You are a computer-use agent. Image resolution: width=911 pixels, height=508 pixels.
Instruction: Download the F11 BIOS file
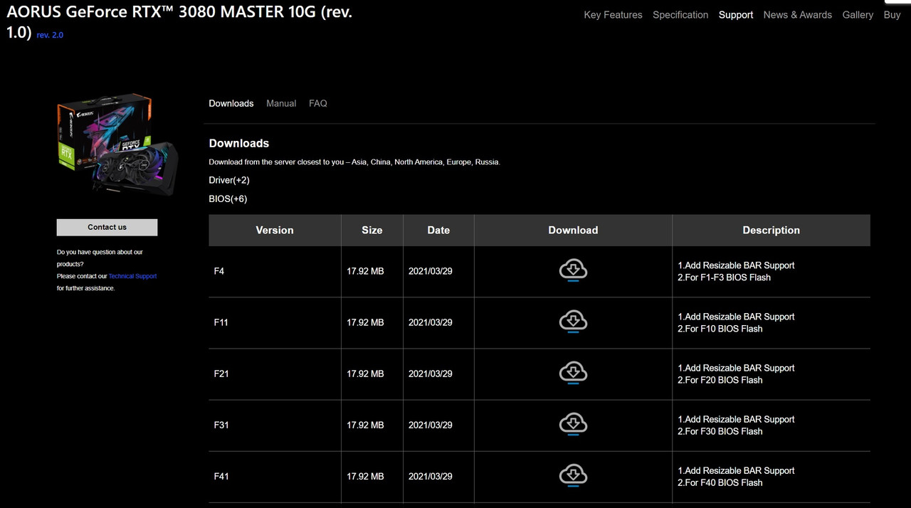573,322
